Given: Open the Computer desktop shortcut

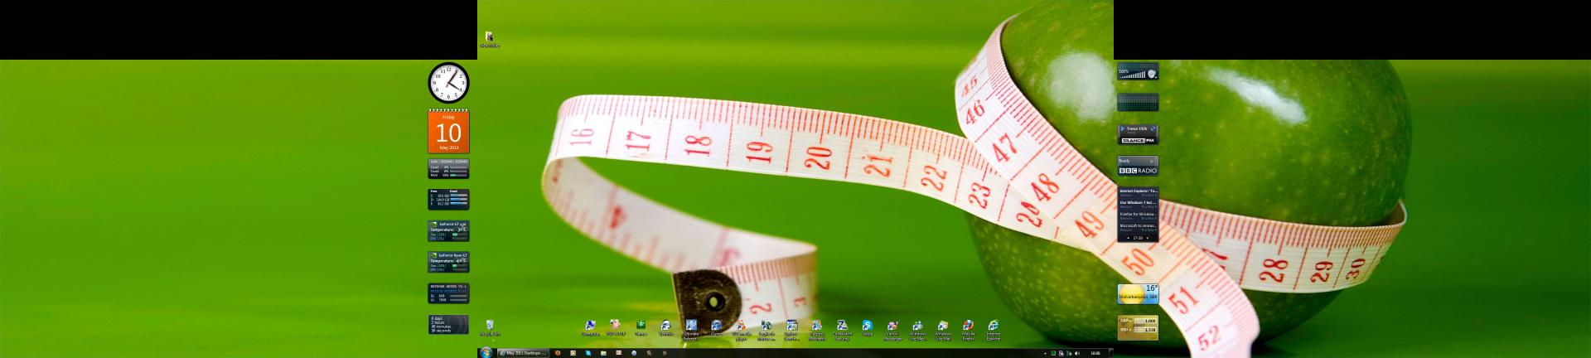Looking at the screenshot, I should tap(590, 326).
